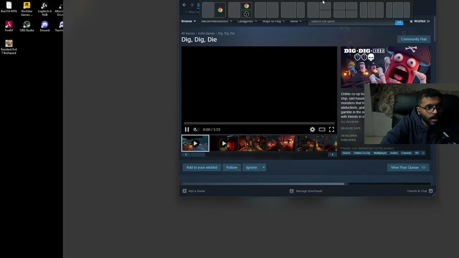Pause the Dig, Dig, Die trailer

(187, 129)
